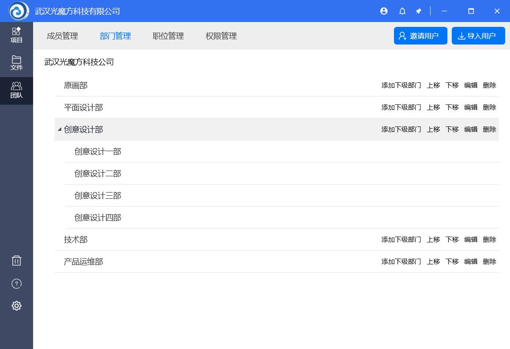Select the 技术部 department name
The width and height of the screenshot is (510, 349).
tap(75, 240)
